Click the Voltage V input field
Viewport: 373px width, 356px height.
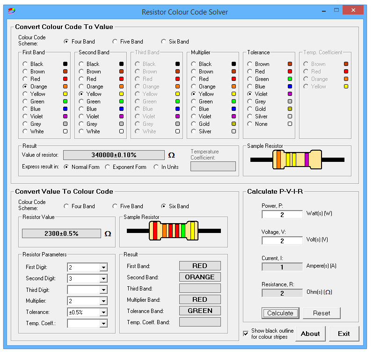click(x=282, y=241)
